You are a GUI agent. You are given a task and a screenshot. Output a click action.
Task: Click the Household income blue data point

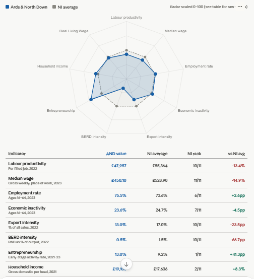pyautogui.click(x=96, y=74)
